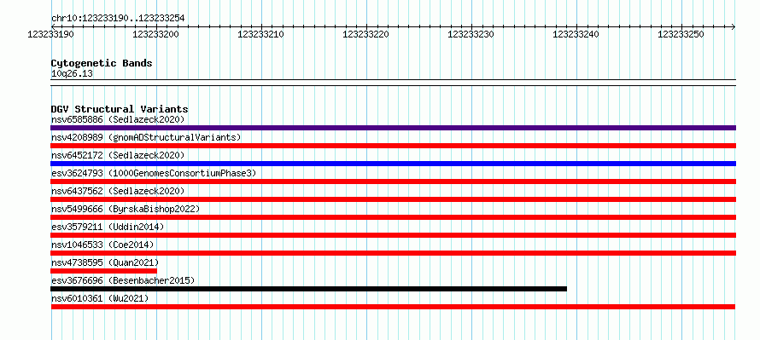Click the nsv4738595 (Quan2021) label
760x340 pixels.
point(105,262)
